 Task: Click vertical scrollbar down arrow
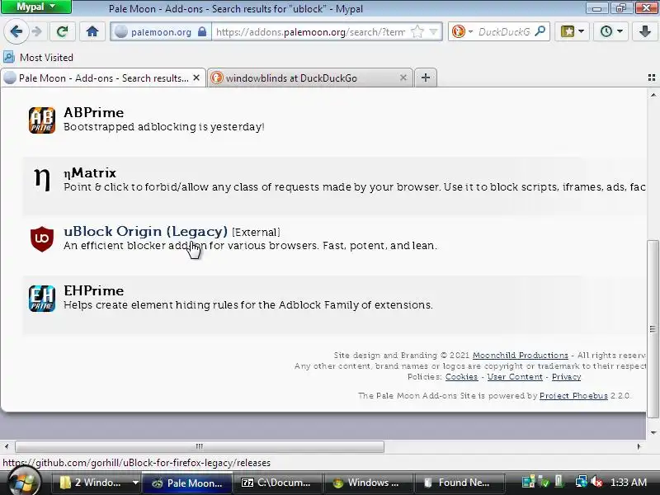[653, 432]
